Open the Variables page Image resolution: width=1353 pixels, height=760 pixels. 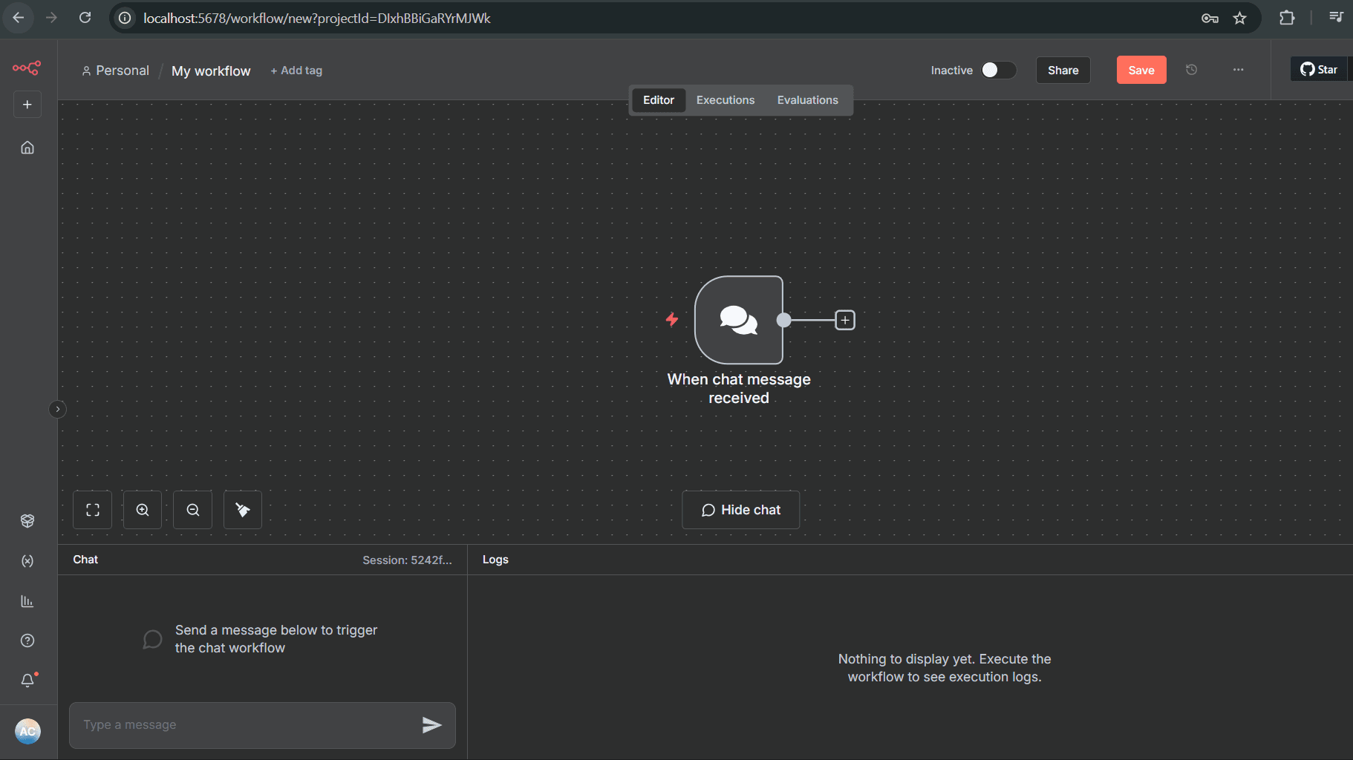click(x=27, y=561)
